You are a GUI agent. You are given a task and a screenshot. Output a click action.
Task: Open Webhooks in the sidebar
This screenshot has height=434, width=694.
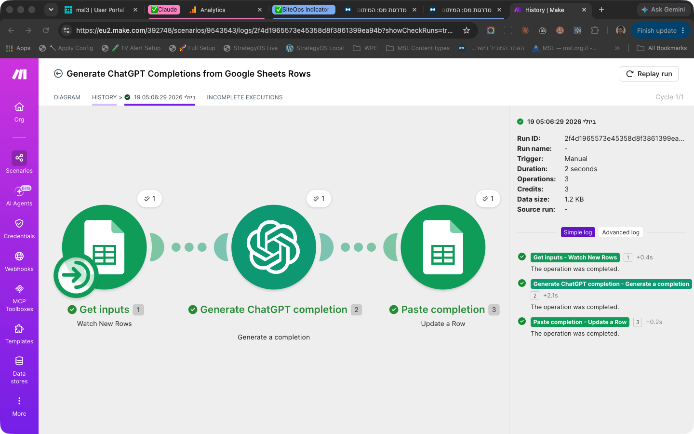coord(19,261)
